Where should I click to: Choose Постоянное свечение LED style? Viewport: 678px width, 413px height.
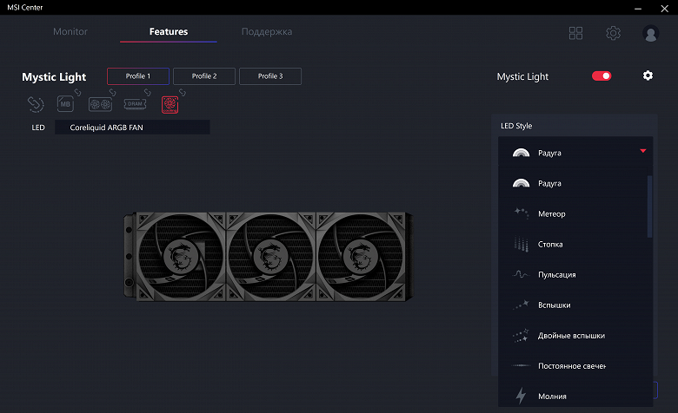pyautogui.click(x=573, y=366)
